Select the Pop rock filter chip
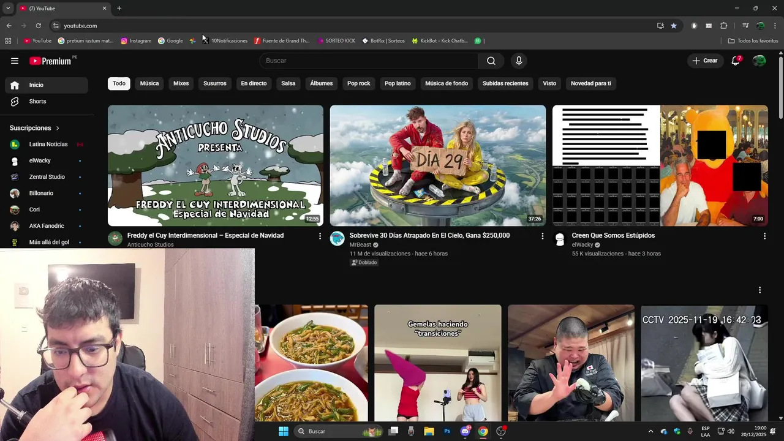The height and width of the screenshot is (441, 784). (359, 83)
